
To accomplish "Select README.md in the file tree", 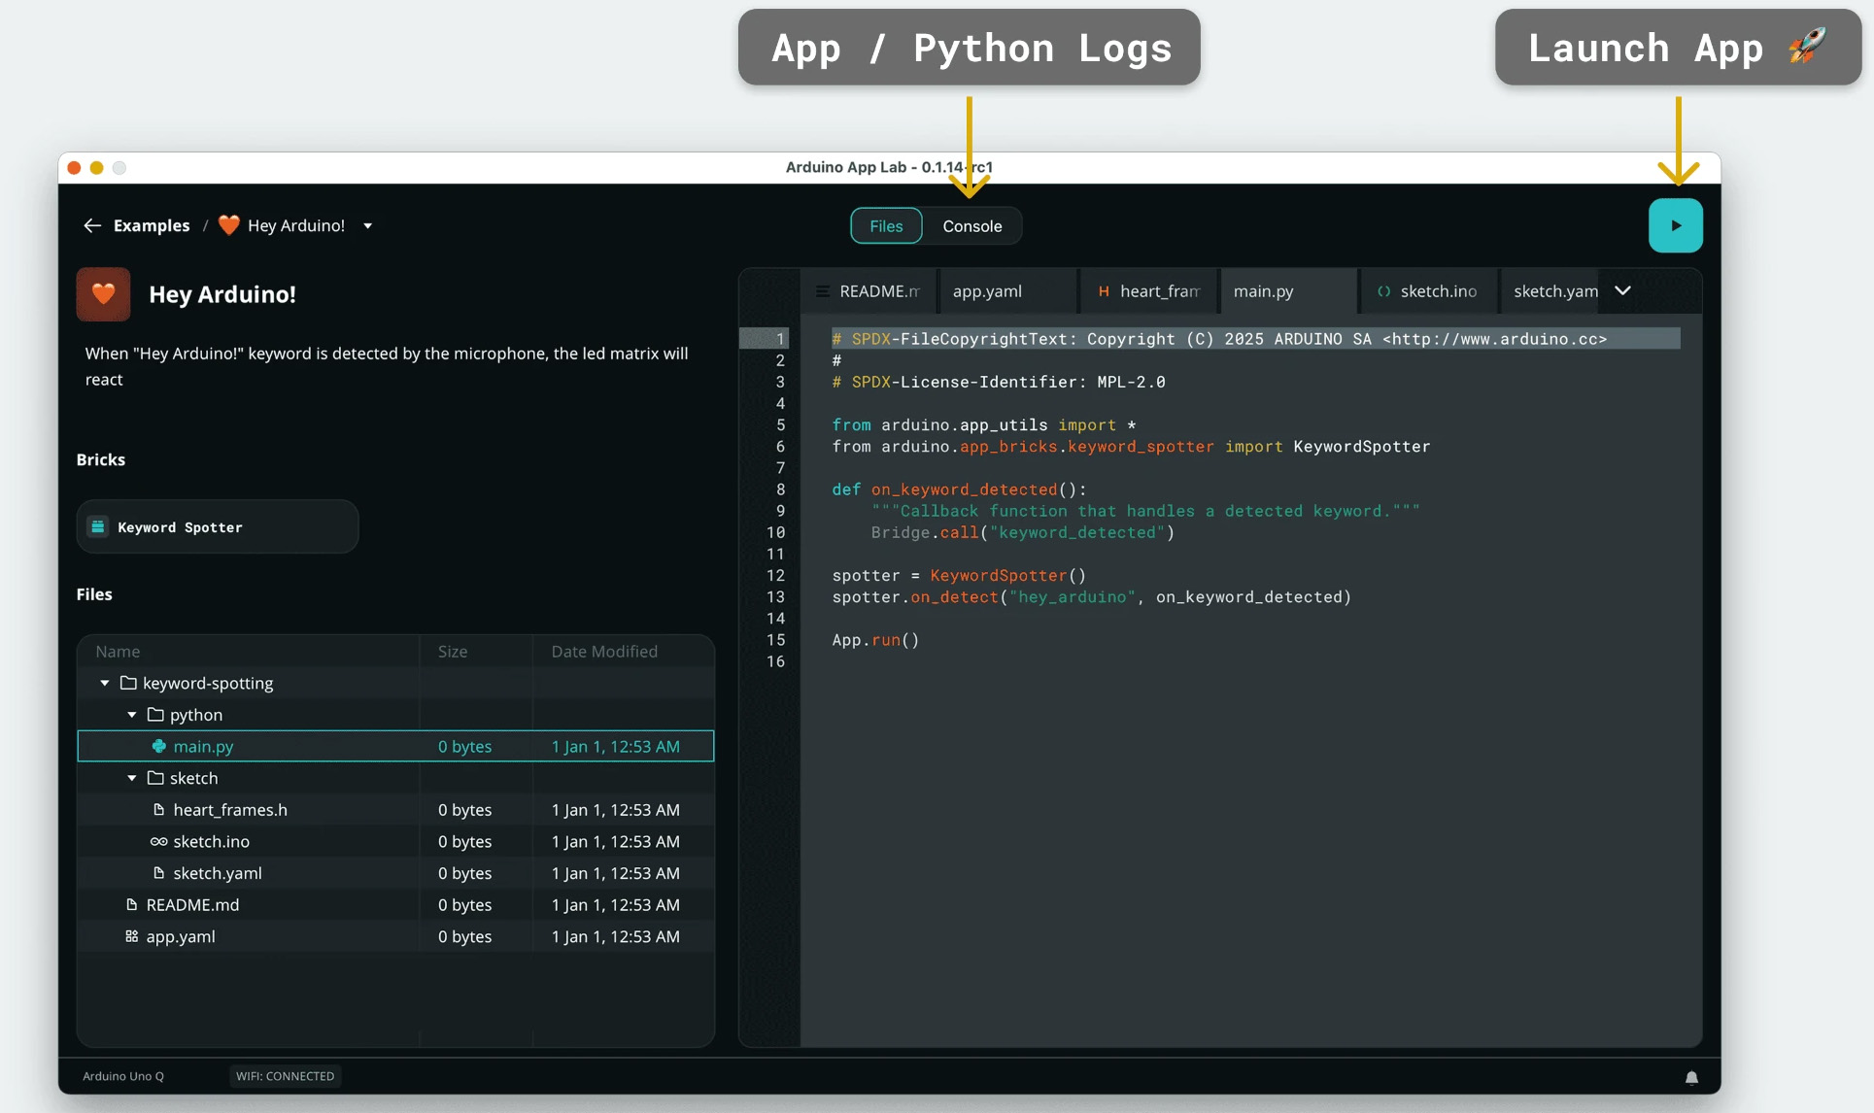I will [x=192, y=905].
